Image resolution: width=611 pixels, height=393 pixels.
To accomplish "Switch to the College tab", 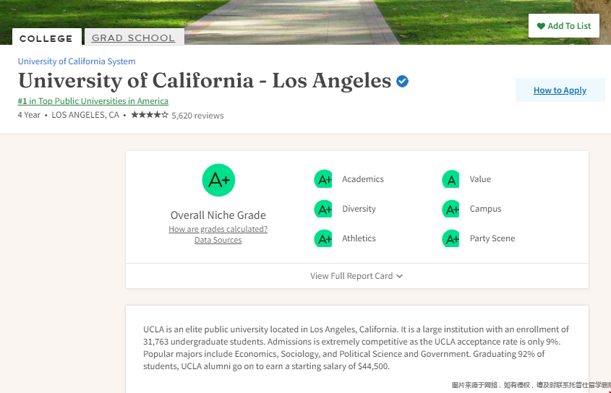I will coord(46,38).
